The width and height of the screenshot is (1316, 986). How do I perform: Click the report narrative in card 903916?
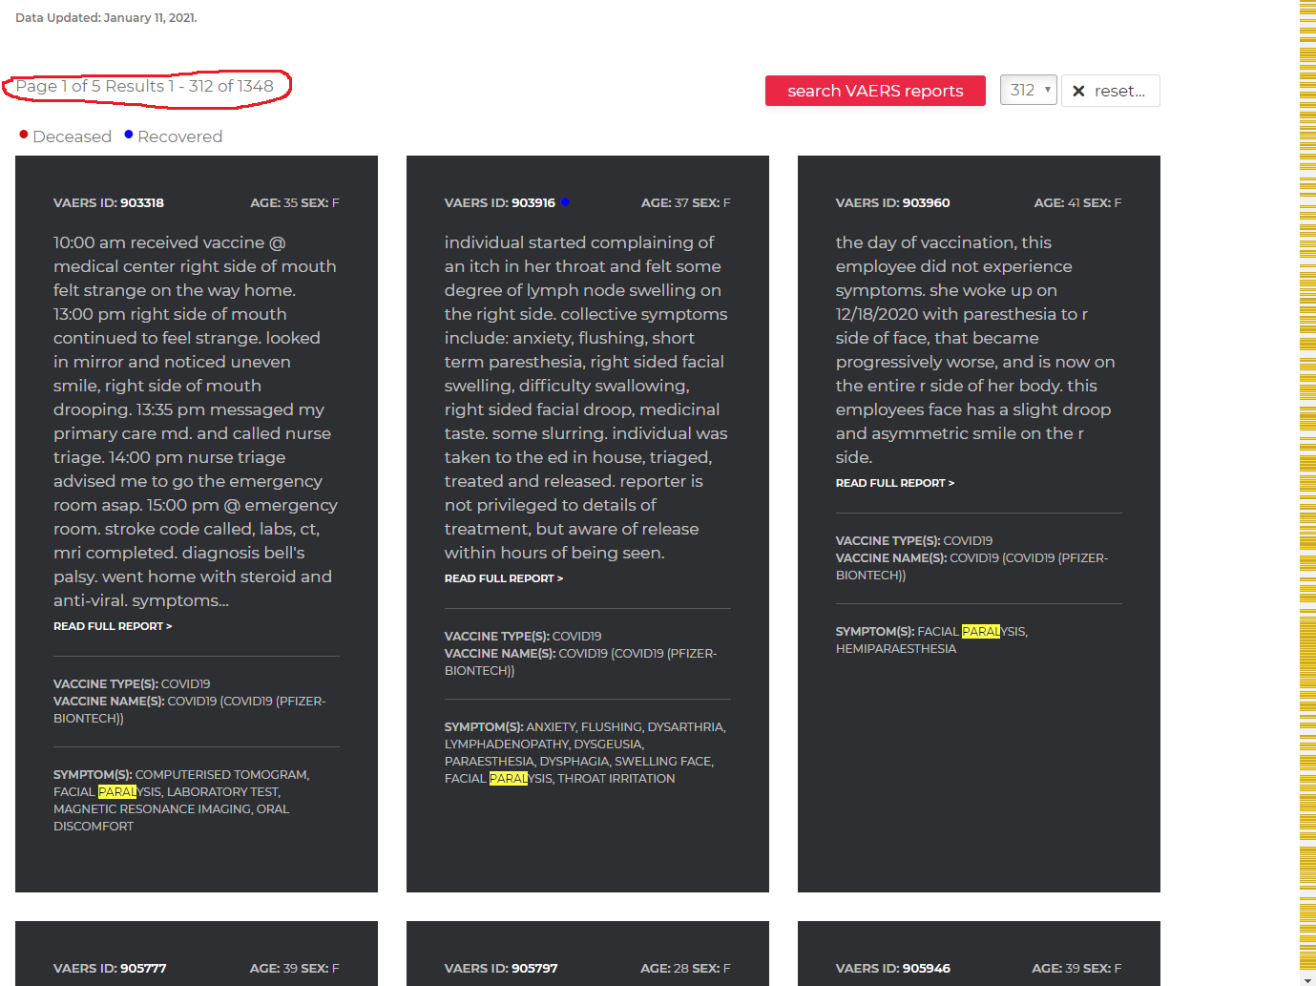pos(586,397)
